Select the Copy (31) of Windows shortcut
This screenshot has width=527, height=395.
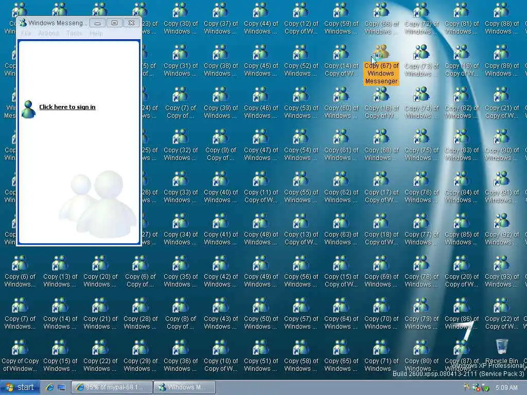181,61
